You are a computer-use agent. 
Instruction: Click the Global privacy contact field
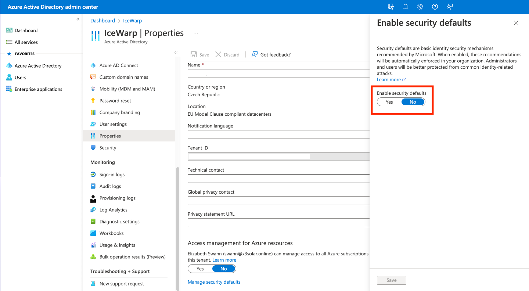pyautogui.click(x=278, y=201)
